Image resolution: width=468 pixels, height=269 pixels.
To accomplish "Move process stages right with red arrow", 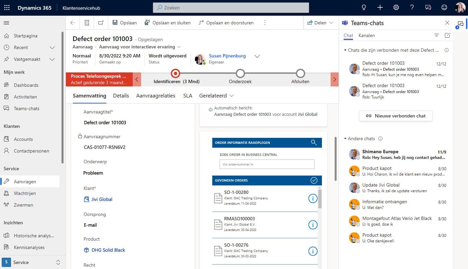I will pos(335,80).
